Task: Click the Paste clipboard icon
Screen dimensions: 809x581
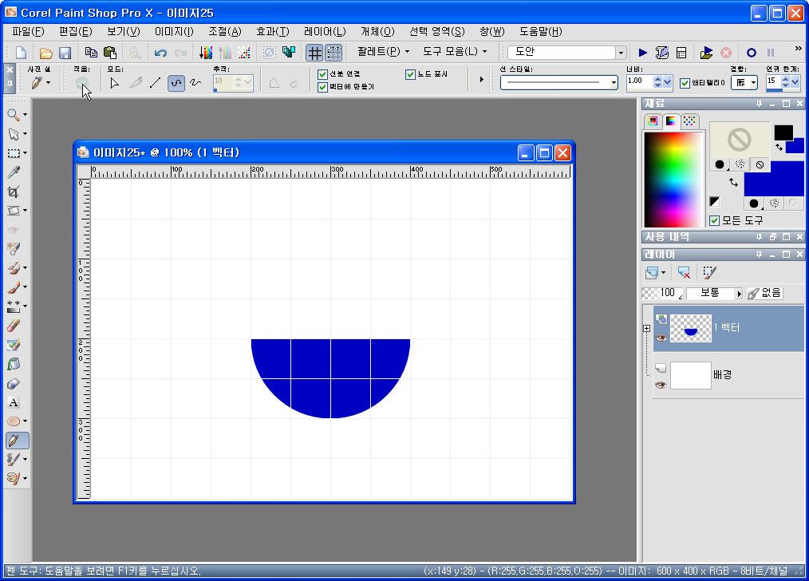Action: point(110,53)
